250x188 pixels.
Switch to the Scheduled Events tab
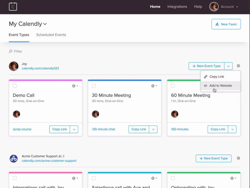pyautogui.click(x=51, y=35)
